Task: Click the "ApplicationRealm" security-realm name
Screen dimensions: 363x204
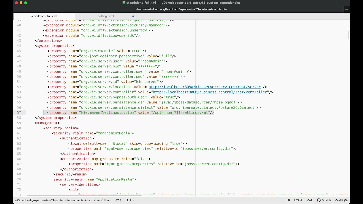Action: coord(115,179)
